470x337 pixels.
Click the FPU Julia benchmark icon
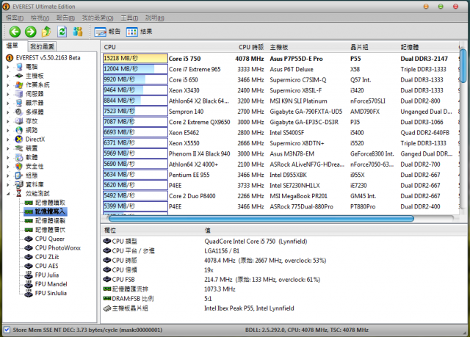[29, 275]
